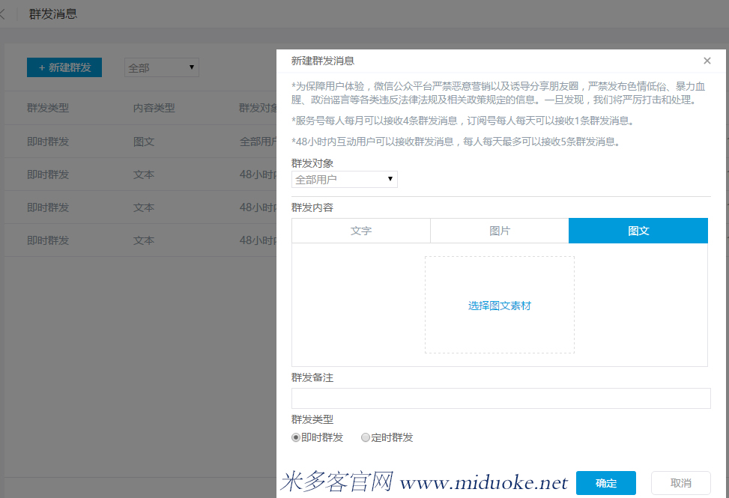This screenshot has height=498, width=729.
Task: Click the 新建群发 button
Action: (x=64, y=67)
